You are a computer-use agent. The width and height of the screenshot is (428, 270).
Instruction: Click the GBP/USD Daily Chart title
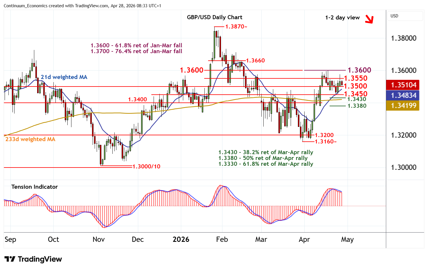coord(214,17)
